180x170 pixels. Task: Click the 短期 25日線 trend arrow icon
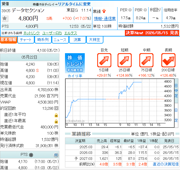(x=125, y=60)
